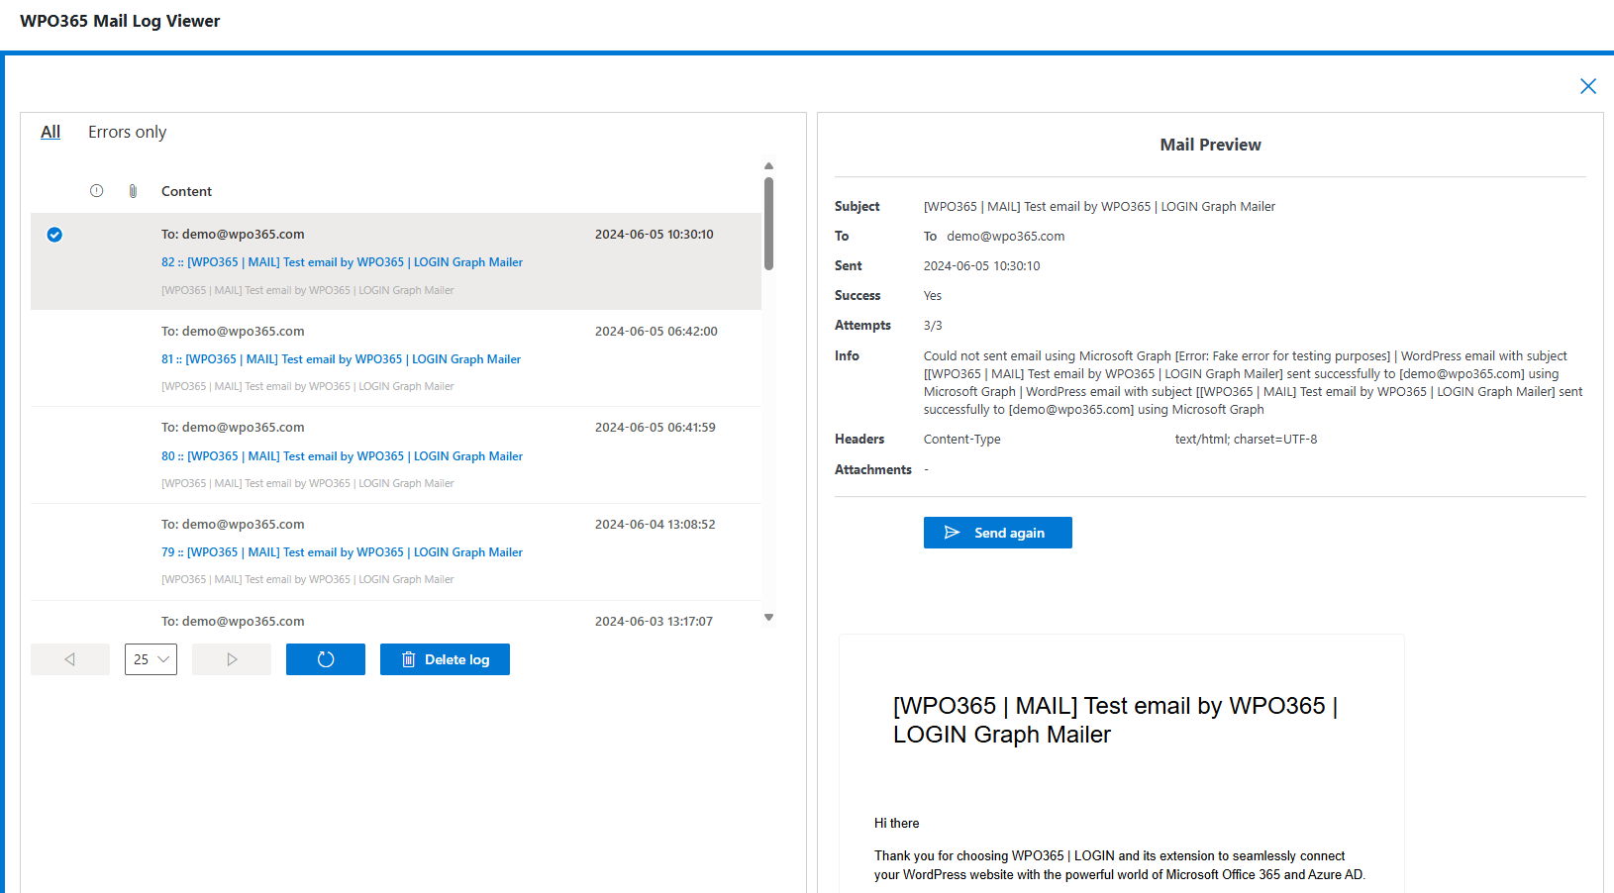This screenshot has height=893, width=1614.
Task: Click the Sent value 2024-06-05 10:30:10
Action: [x=981, y=266]
